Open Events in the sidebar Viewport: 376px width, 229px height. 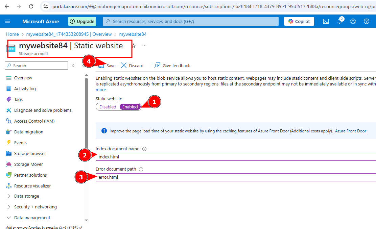click(20, 143)
